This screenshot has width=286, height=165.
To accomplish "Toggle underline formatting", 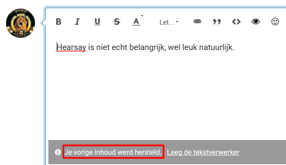I will pyautogui.click(x=97, y=22).
